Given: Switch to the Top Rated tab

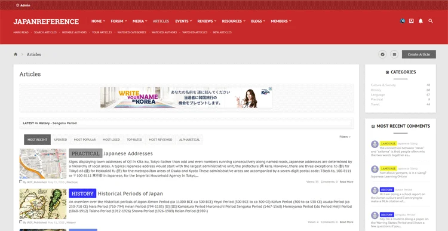Looking at the screenshot, I should 134,140.
